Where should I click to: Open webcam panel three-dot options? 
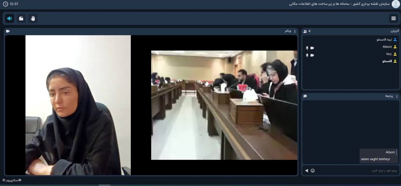295,31
